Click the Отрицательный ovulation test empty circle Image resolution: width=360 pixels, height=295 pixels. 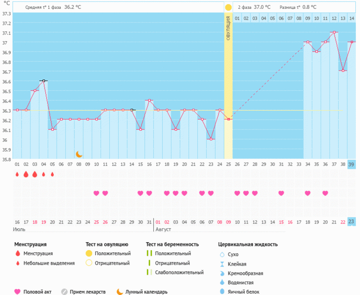coord(88,263)
